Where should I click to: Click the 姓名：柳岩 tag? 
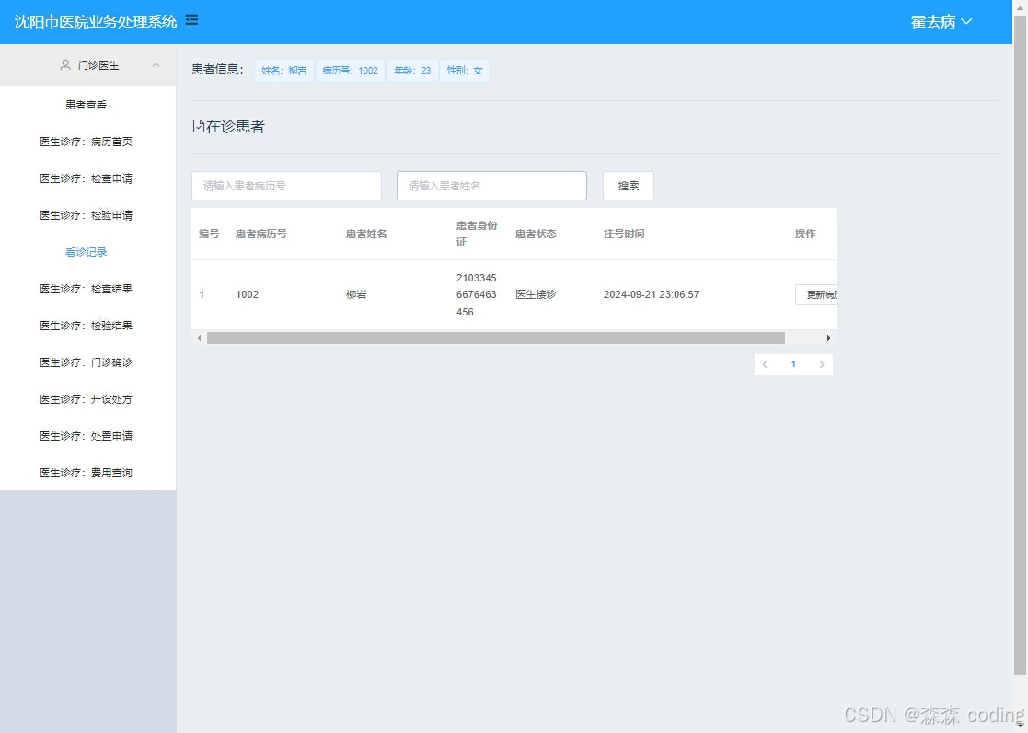point(283,71)
